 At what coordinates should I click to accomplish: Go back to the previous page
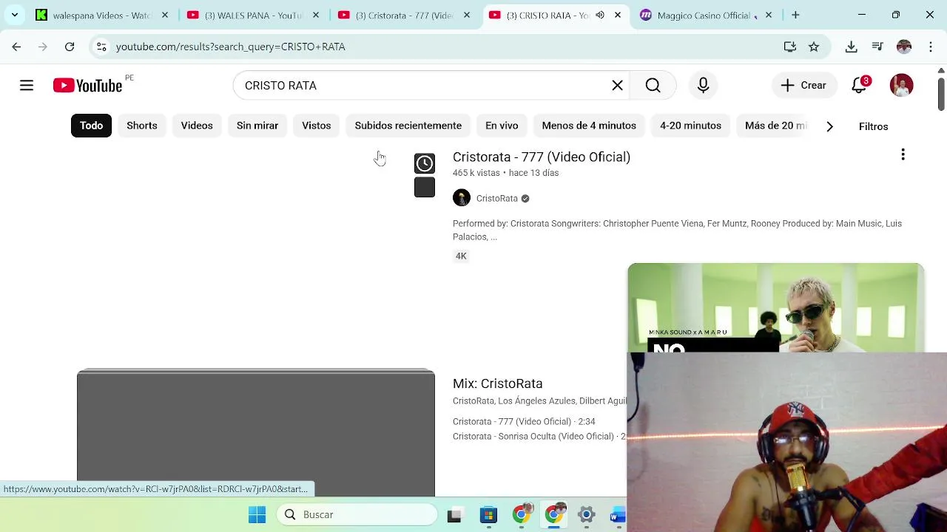pyautogui.click(x=16, y=47)
